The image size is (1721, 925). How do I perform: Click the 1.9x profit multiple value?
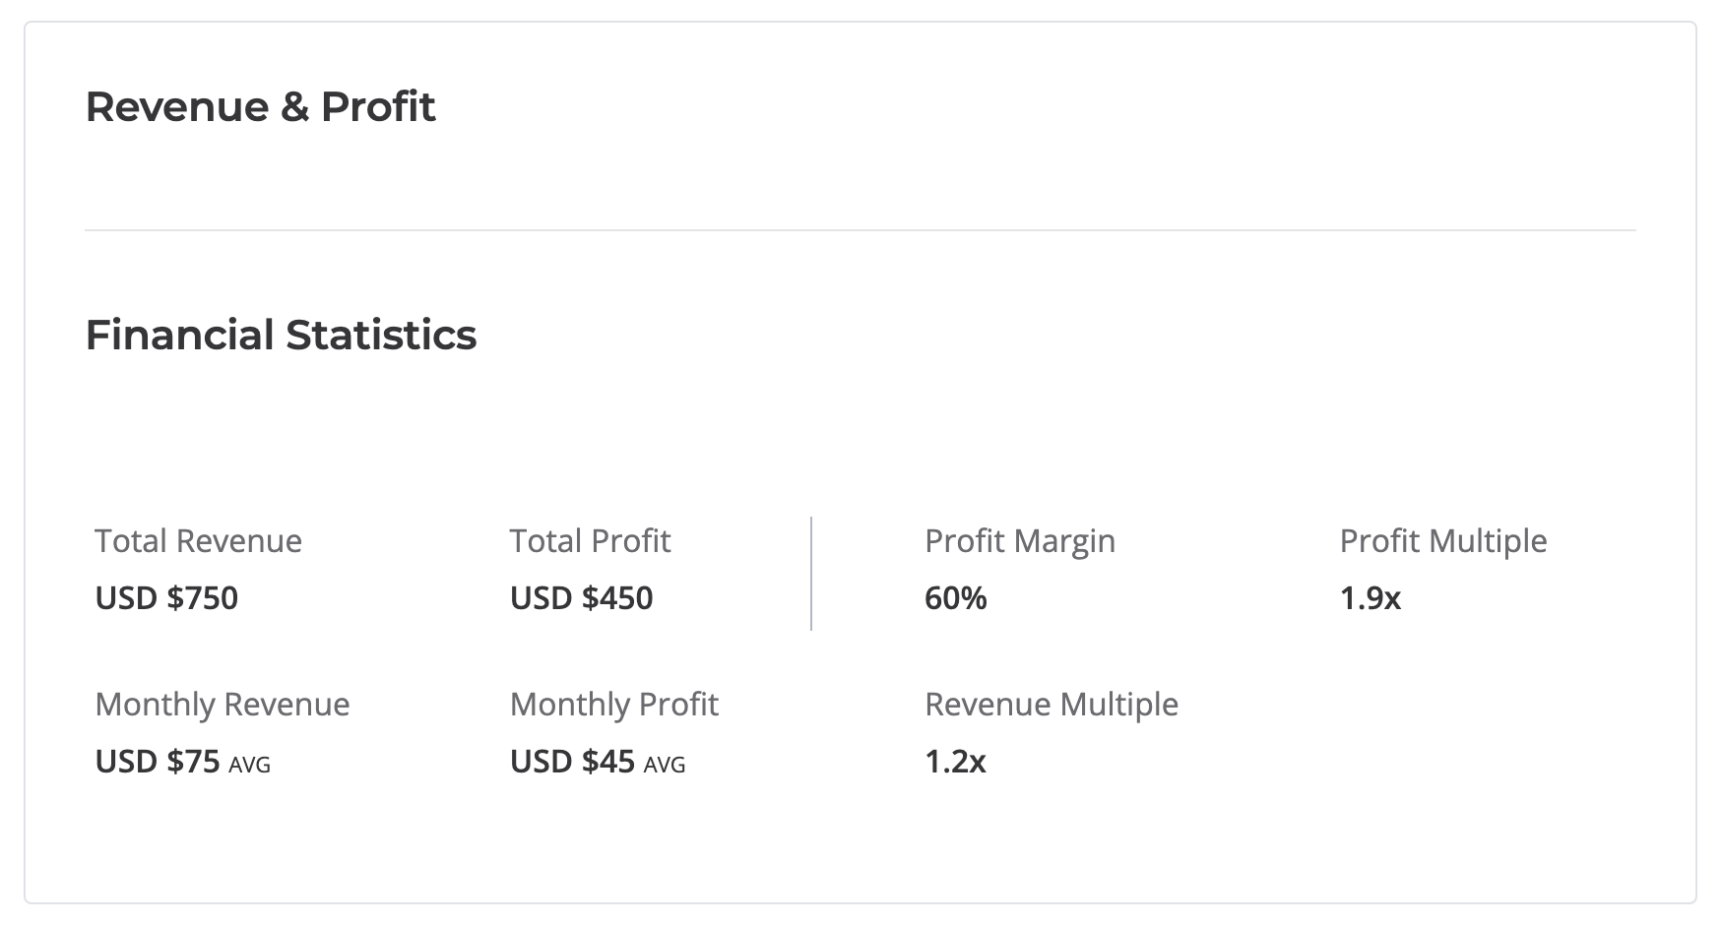click(1370, 598)
